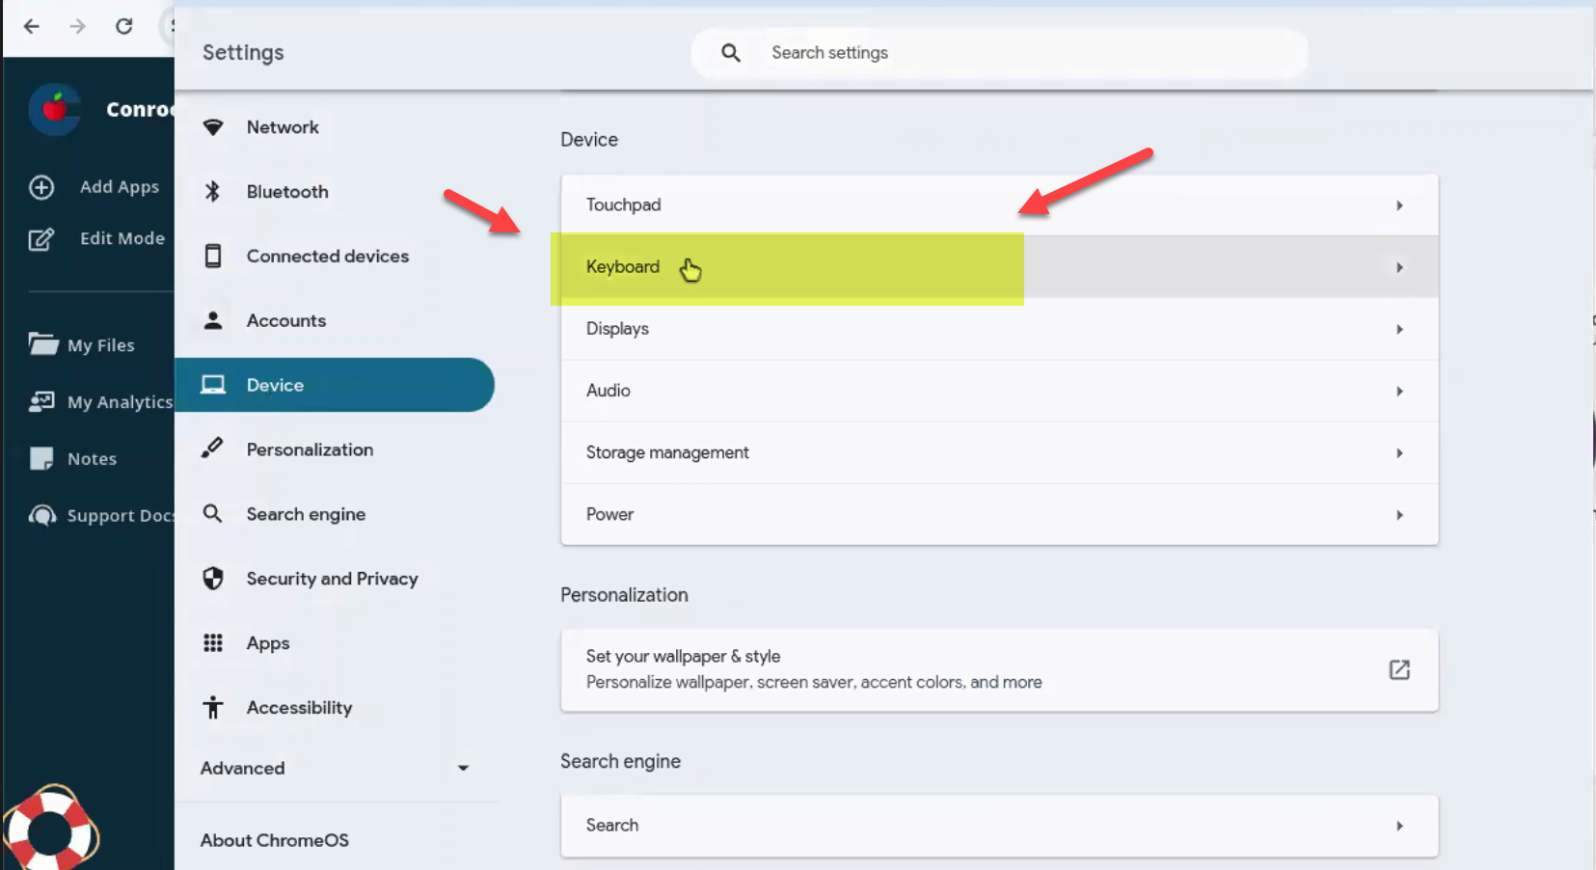Click the Accounts person icon
1596x870 pixels.
coord(213,320)
